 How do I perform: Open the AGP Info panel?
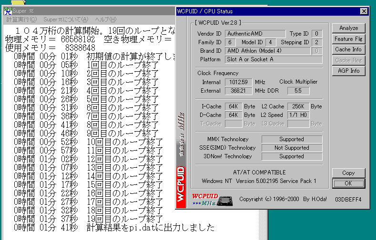click(349, 71)
